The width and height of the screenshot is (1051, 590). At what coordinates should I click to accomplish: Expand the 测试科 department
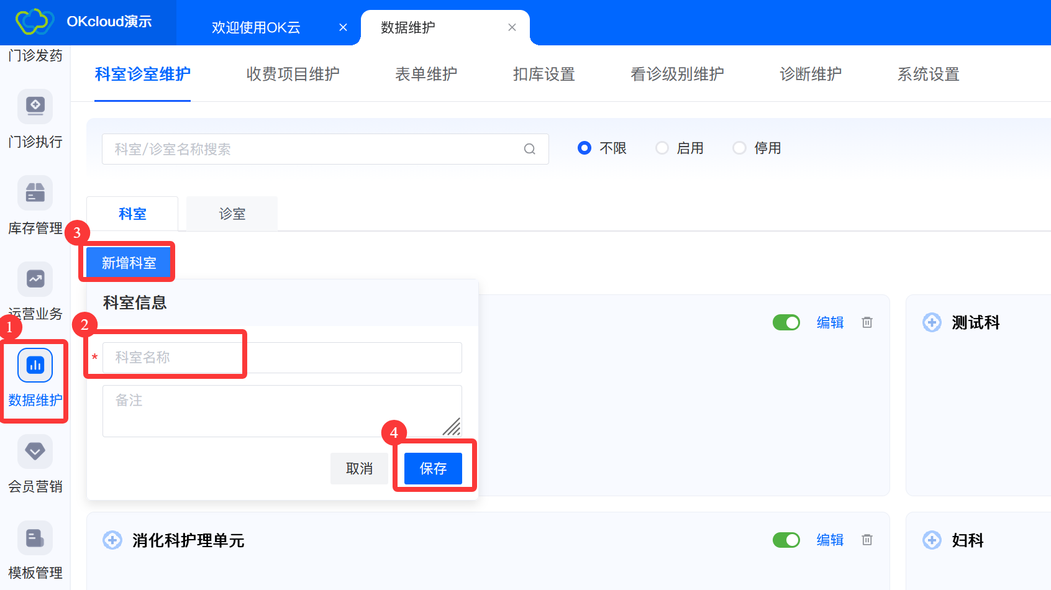click(x=932, y=323)
